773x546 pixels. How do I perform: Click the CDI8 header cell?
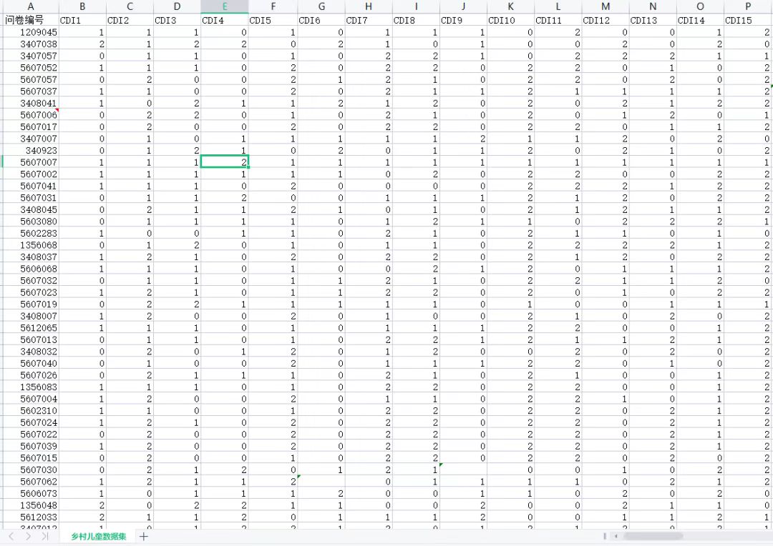(x=416, y=20)
